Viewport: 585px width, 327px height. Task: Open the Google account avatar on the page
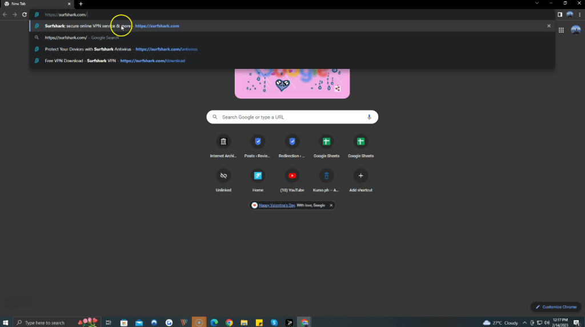point(576,30)
